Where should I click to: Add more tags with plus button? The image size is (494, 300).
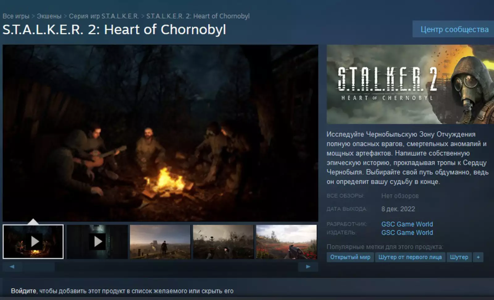(x=478, y=257)
